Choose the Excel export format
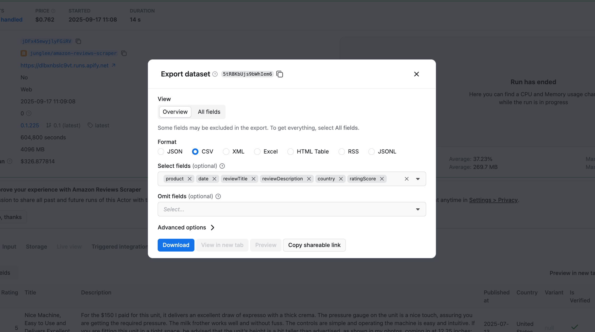This screenshot has height=332, width=595. coord(257,151)
